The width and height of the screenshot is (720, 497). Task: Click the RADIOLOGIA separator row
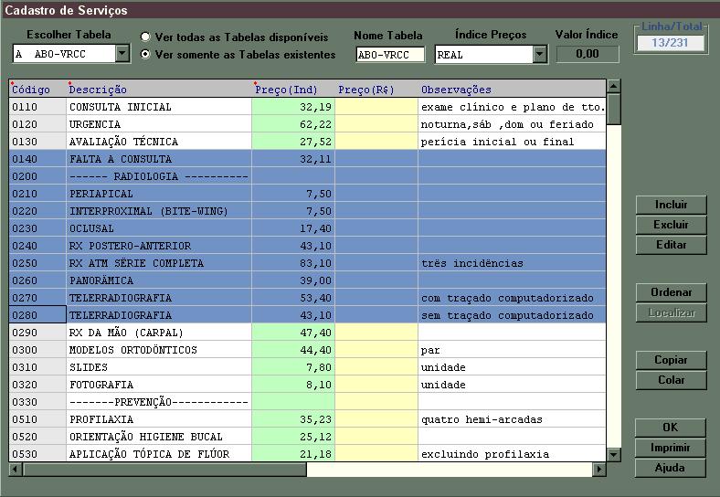307,177
